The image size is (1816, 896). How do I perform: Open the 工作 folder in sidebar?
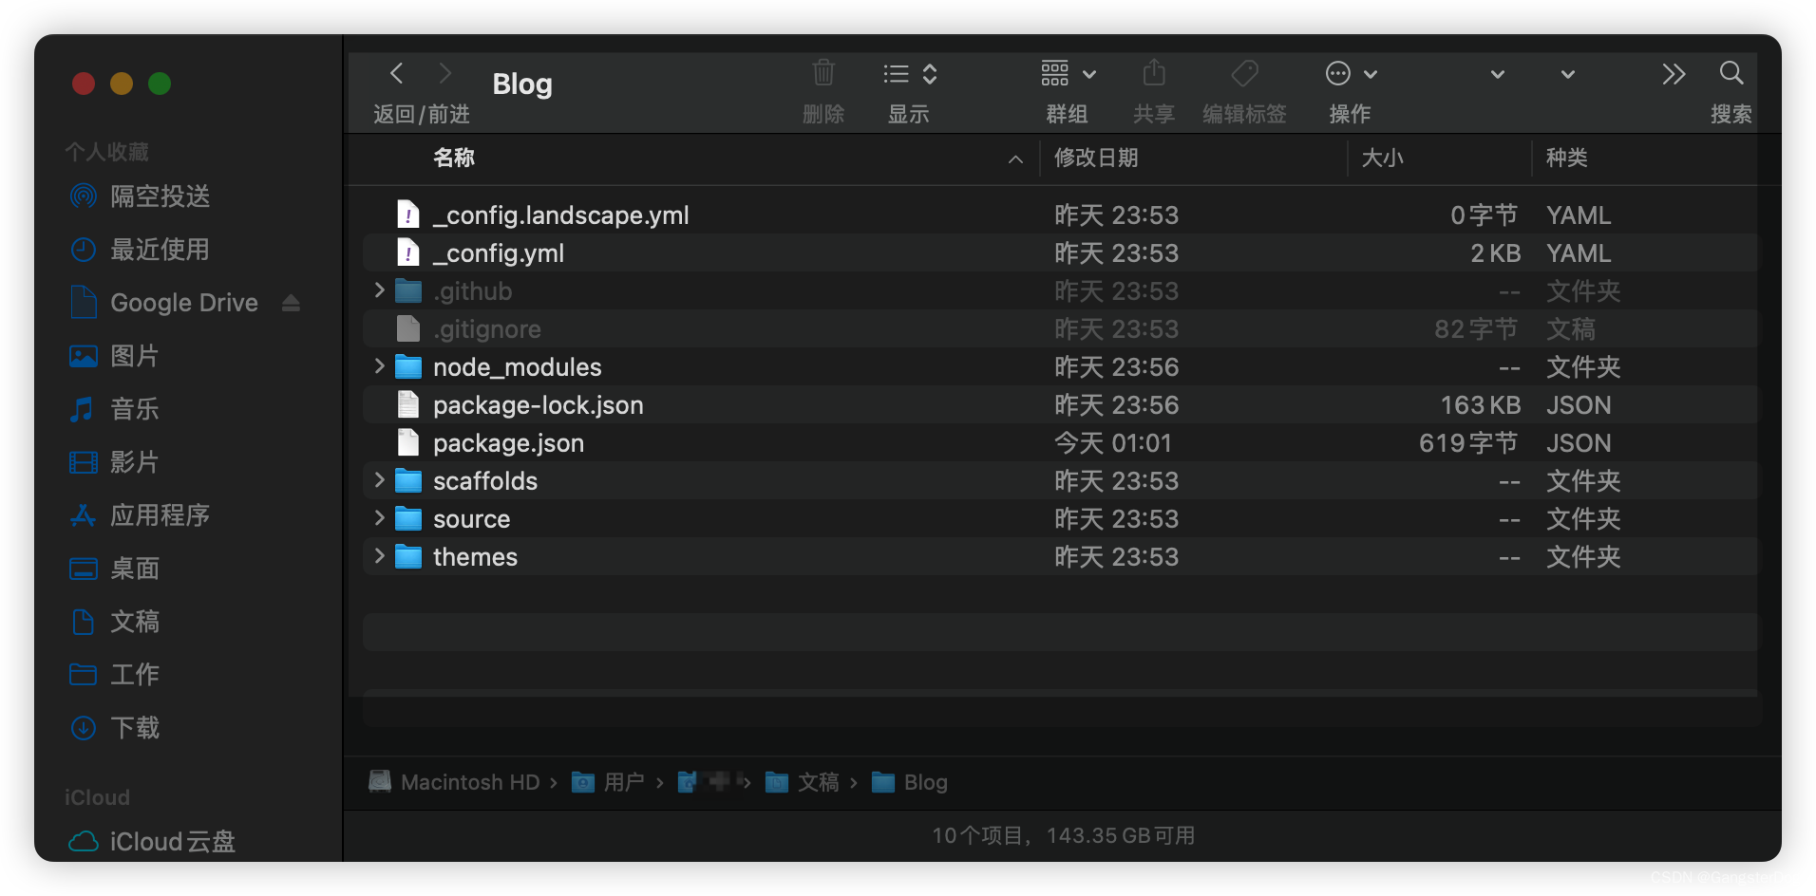tap(114, 675)
